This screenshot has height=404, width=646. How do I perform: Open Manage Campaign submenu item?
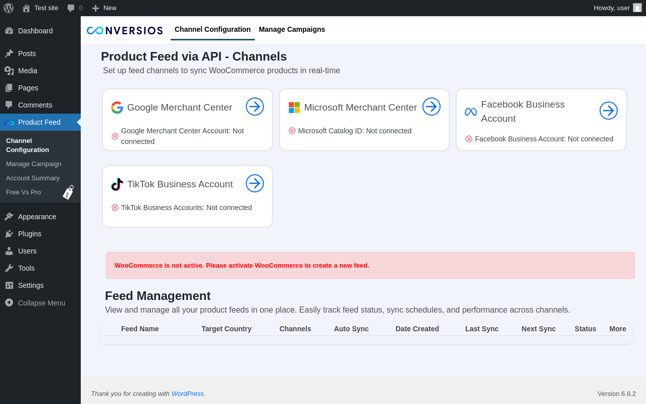click(x=34, y=164)
